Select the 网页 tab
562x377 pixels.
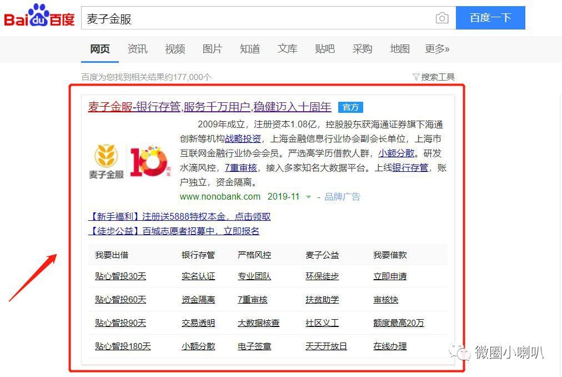(x=99, y=49)
